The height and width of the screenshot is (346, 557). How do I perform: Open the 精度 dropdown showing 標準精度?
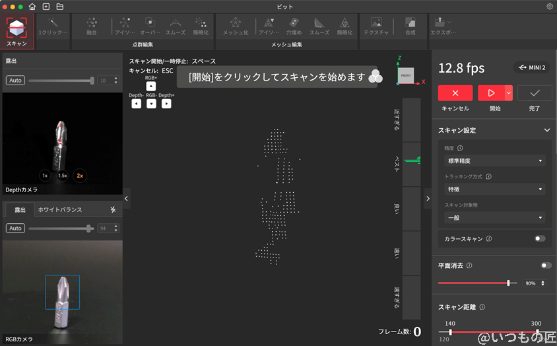[x=494, y=160]
